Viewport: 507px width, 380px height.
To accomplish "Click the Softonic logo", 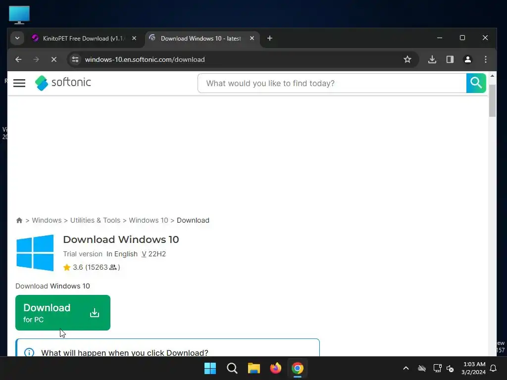I will (x=63, y=83).
